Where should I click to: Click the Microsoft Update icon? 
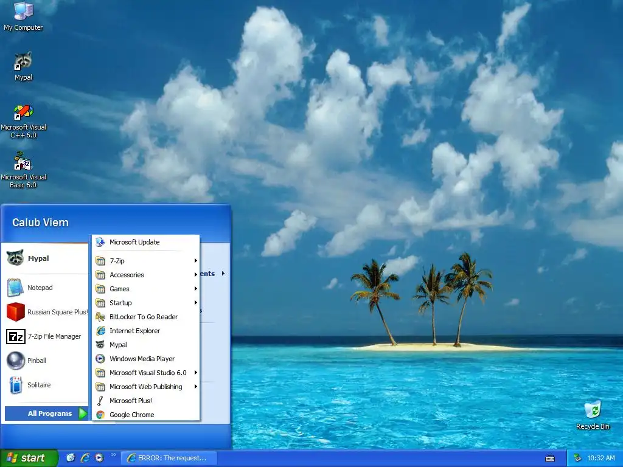tap(100, 242)
